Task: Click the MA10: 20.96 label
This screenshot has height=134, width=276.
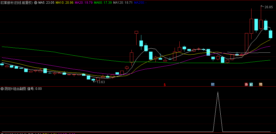Action: click(x=65, y=3)
